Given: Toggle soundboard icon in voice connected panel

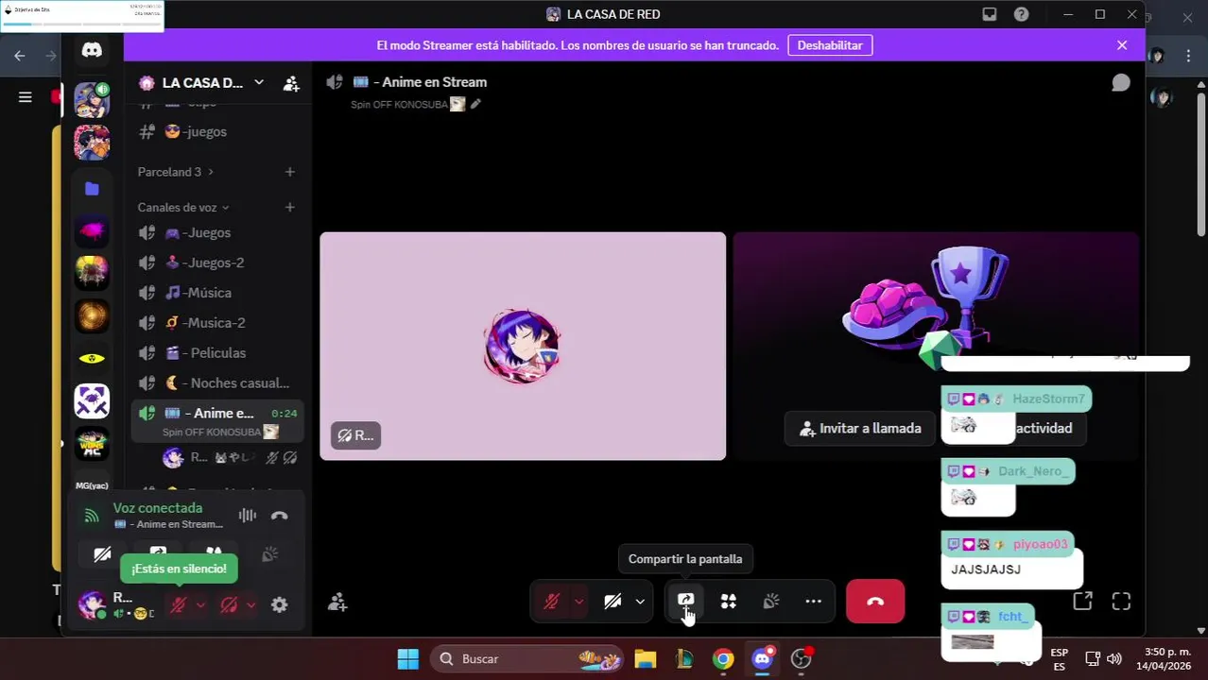Looking at the screenshot, I should [269, 553].
